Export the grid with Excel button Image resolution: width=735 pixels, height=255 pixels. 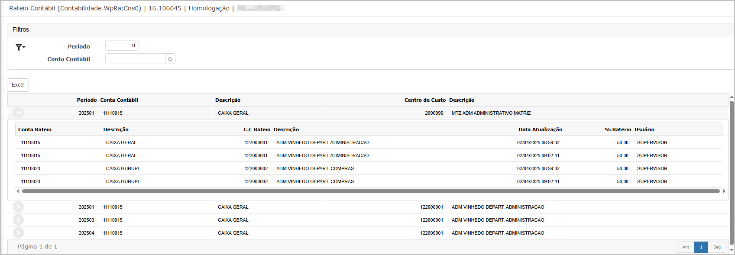(x=18, y=85)
